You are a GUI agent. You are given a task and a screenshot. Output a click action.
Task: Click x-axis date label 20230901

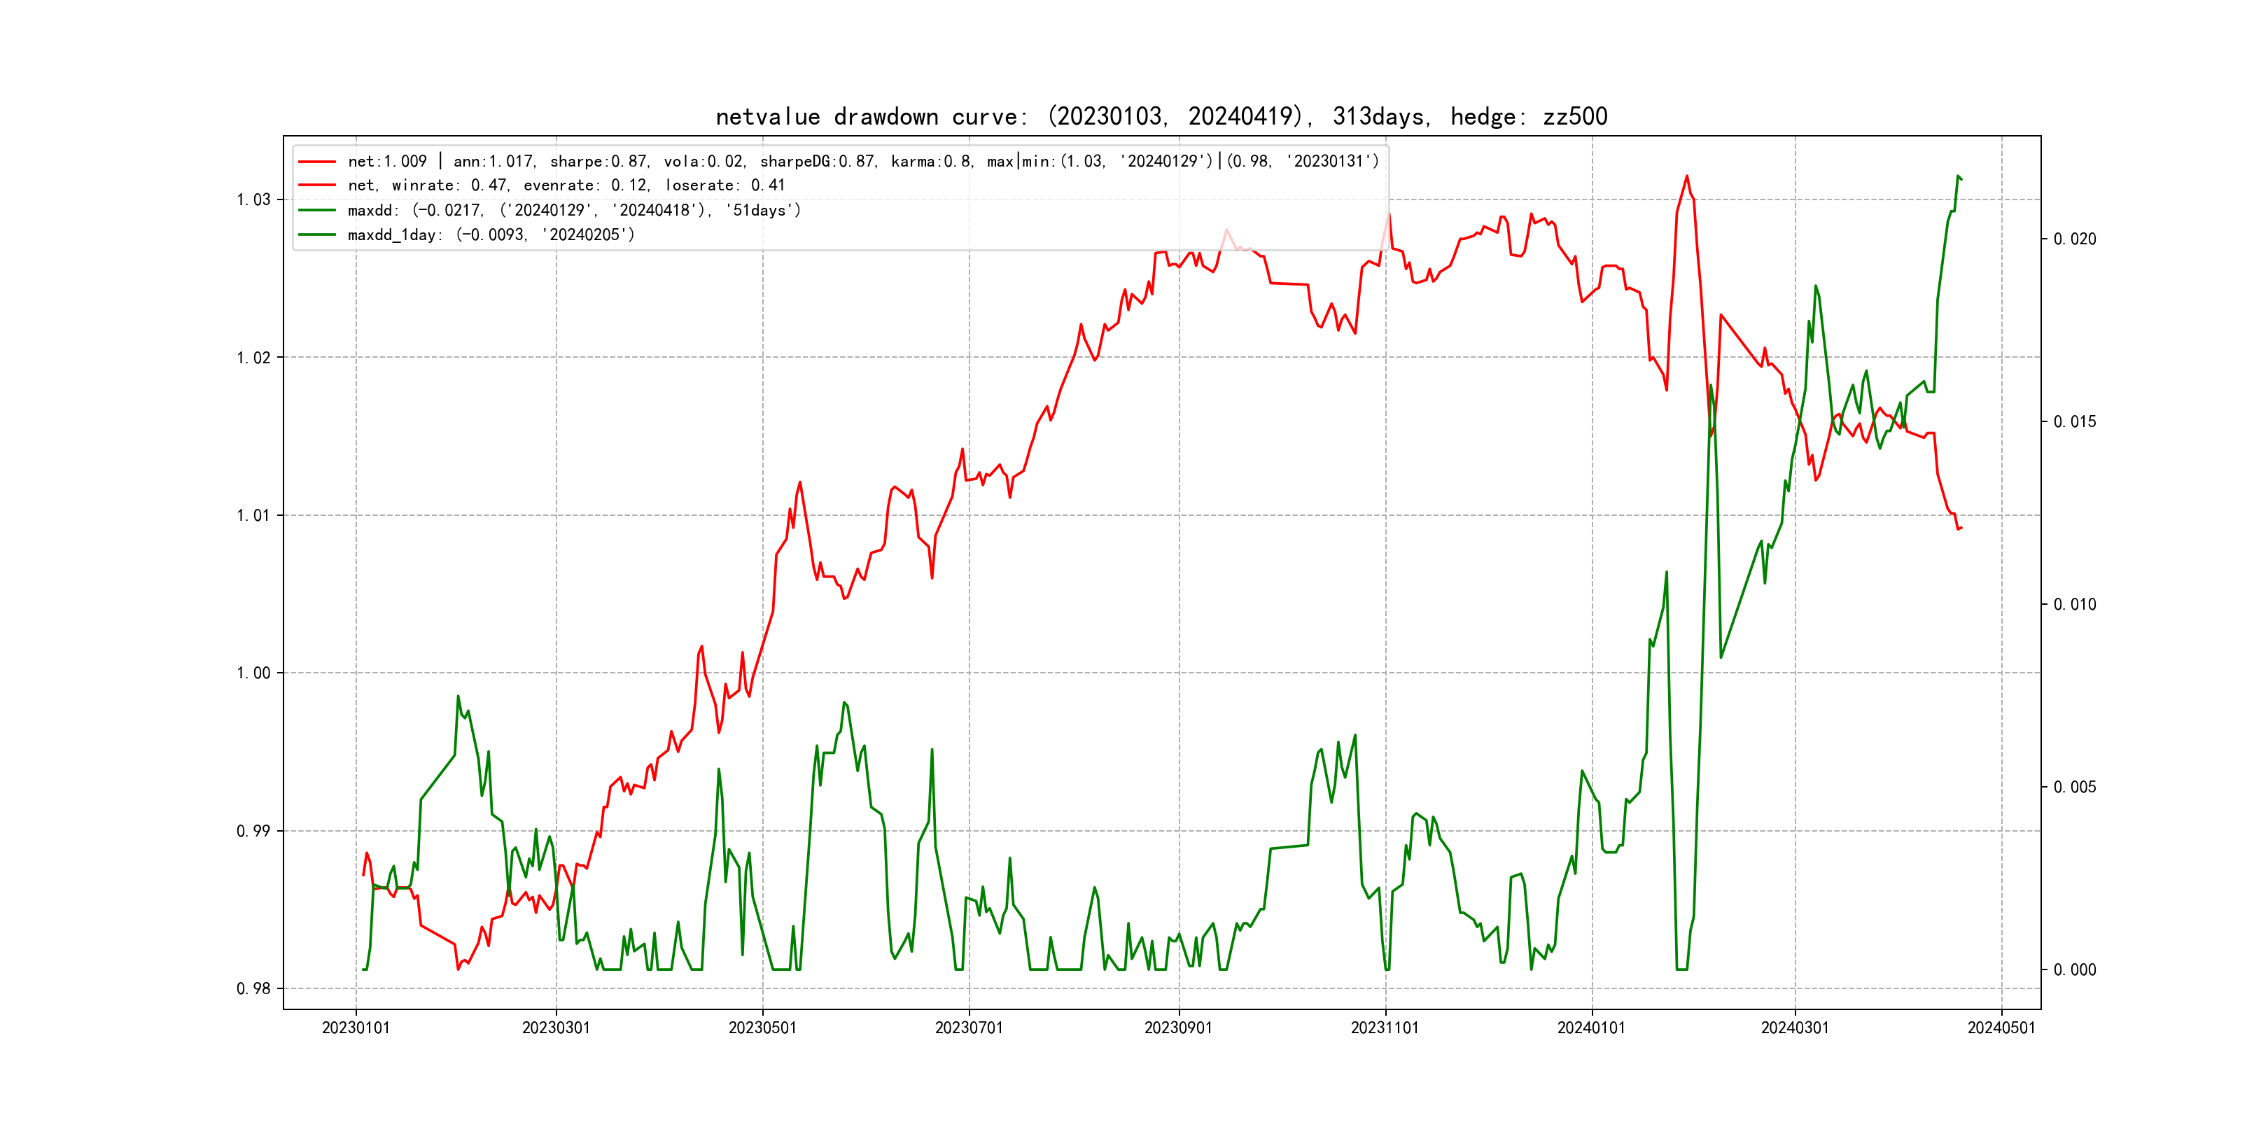pos(1178,1028)
